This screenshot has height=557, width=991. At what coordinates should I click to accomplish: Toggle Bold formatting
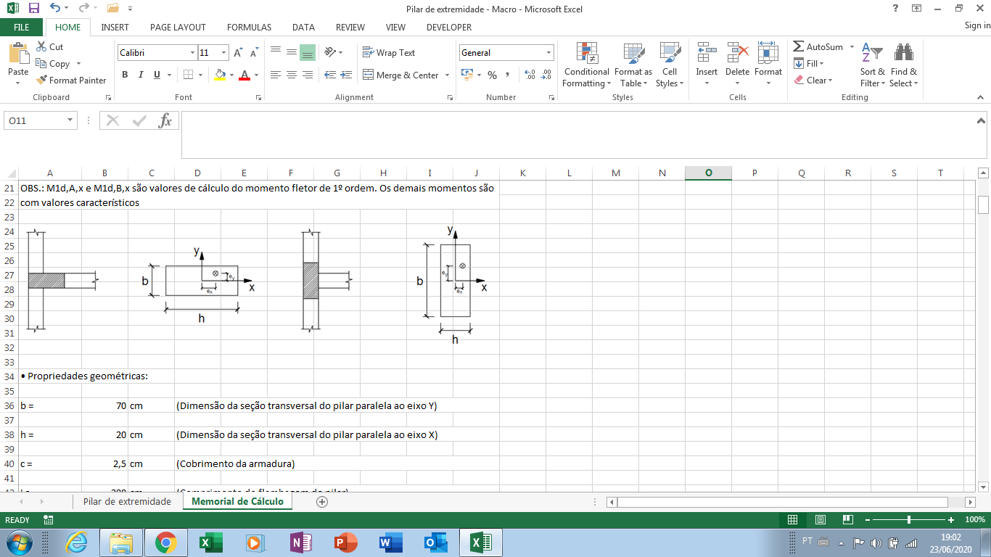(125, 75)
